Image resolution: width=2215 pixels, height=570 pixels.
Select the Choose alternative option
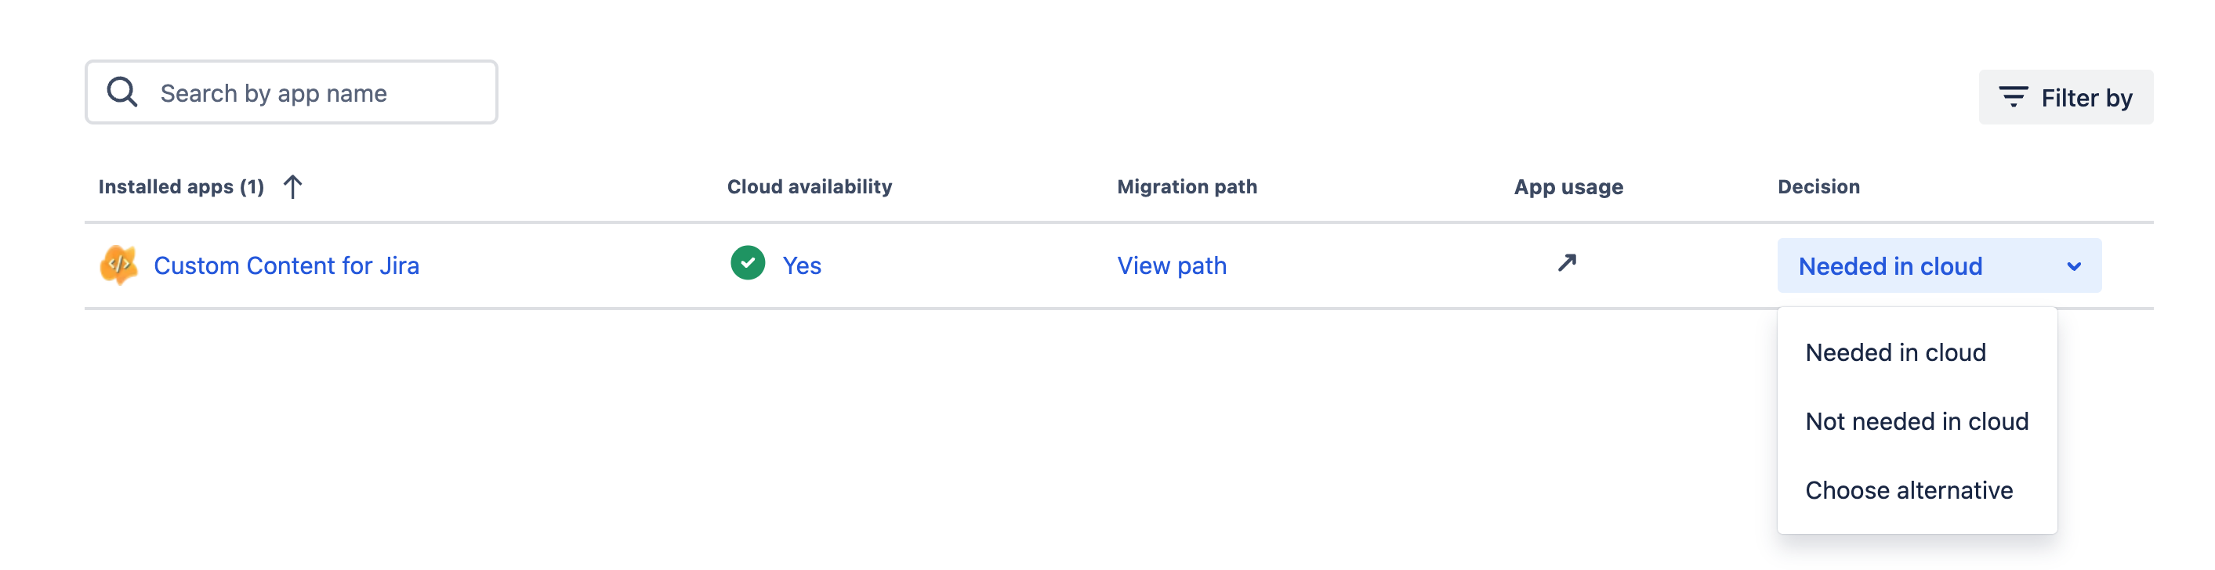point(1908,490)
